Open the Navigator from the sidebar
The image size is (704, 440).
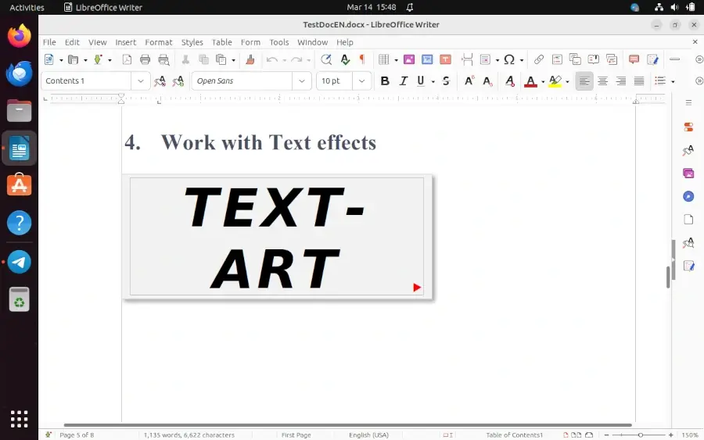tap(688, 196)
